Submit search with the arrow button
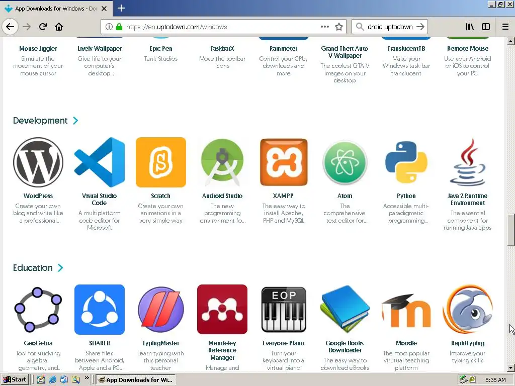This screenshot has width=515, height=386. [421, 27]
